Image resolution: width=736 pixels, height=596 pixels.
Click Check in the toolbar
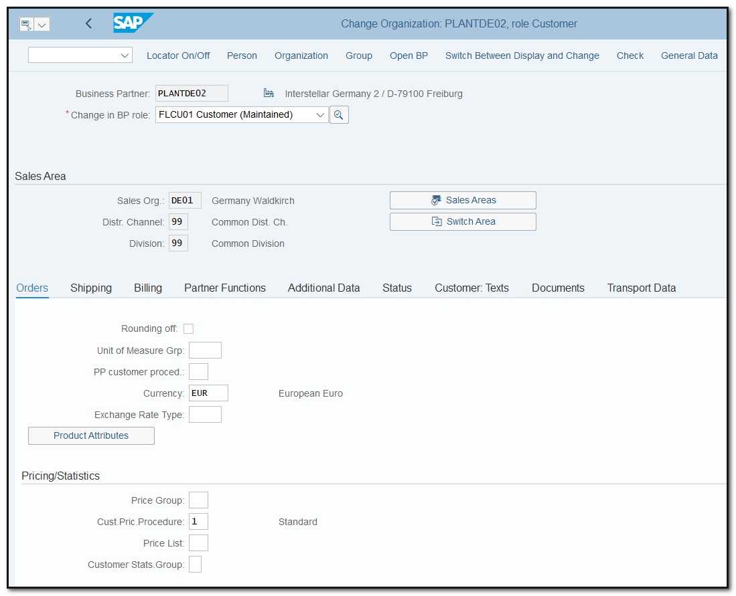(630, 56)
